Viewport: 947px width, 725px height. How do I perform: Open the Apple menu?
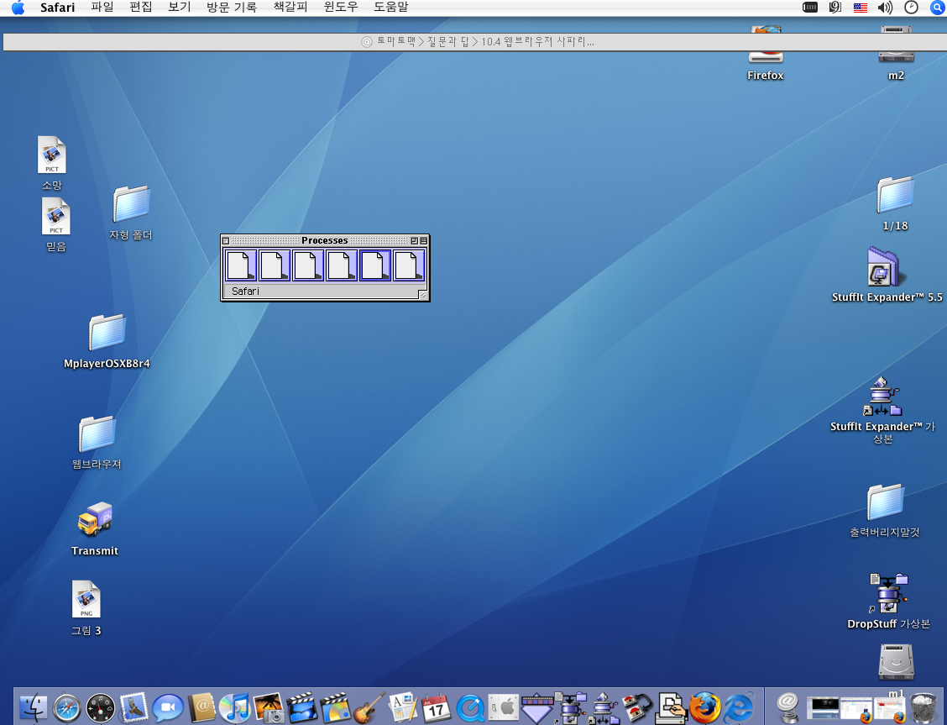[18, 8]
